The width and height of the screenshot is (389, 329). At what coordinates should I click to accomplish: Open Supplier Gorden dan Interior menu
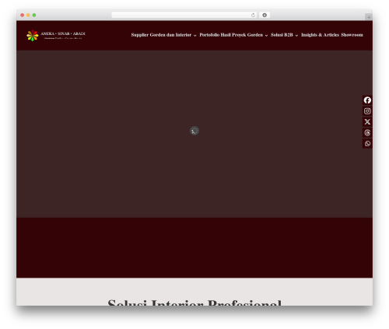[x=161, y=35]
